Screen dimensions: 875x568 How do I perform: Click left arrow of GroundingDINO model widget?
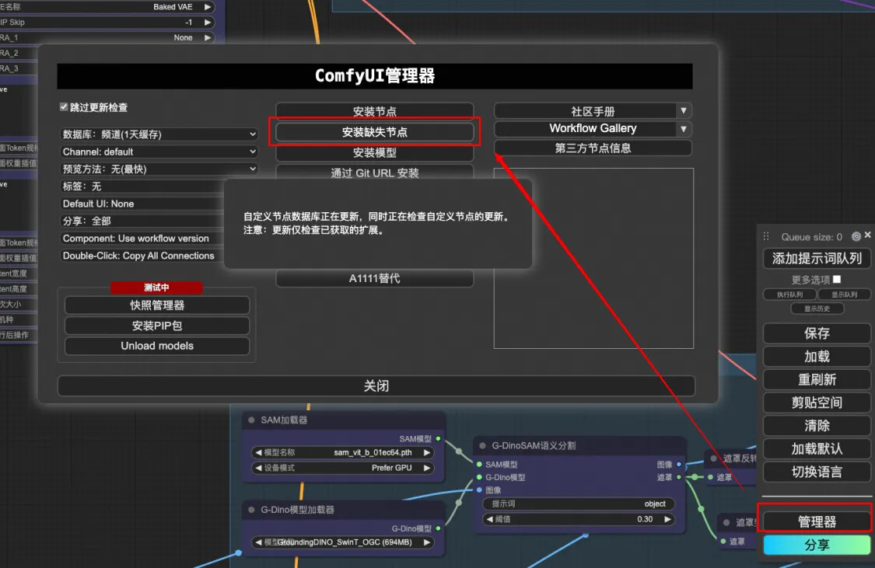(x=257, y=542)
